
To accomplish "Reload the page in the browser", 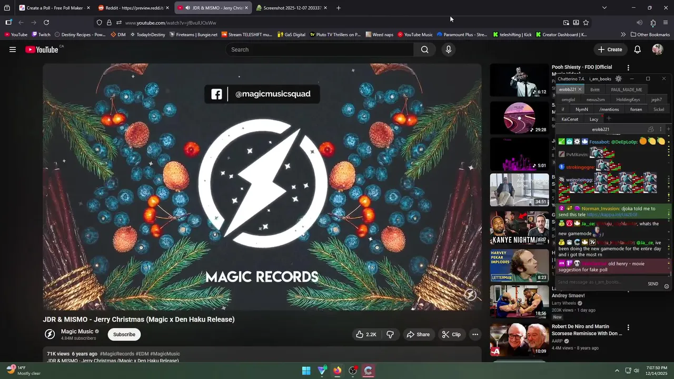I will pyautogui.click(x=46, y=23).
